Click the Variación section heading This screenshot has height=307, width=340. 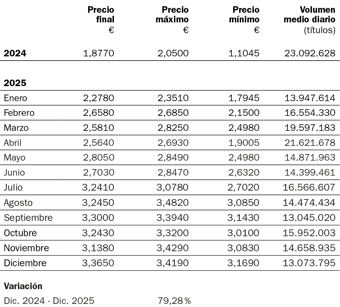[23, 286]
